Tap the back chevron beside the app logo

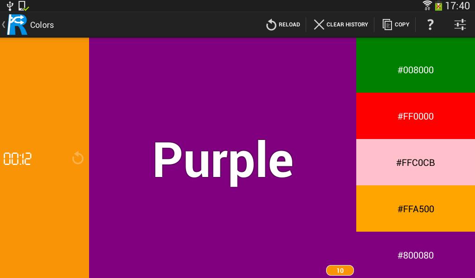pyautogui.click(x=3, y=25)
